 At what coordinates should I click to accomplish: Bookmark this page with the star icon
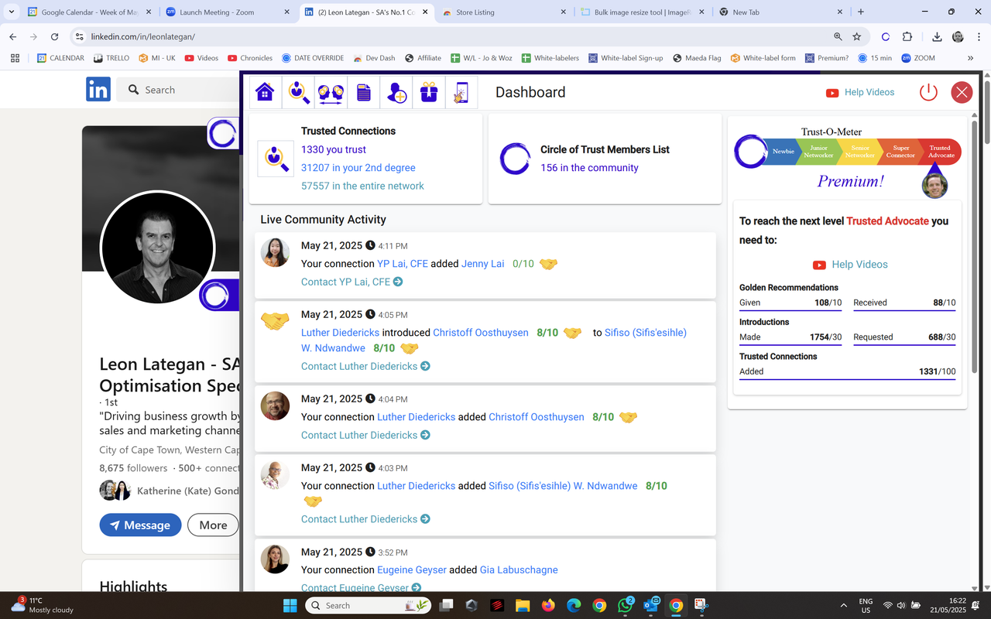pyautogui.click(x=856, y=36)
